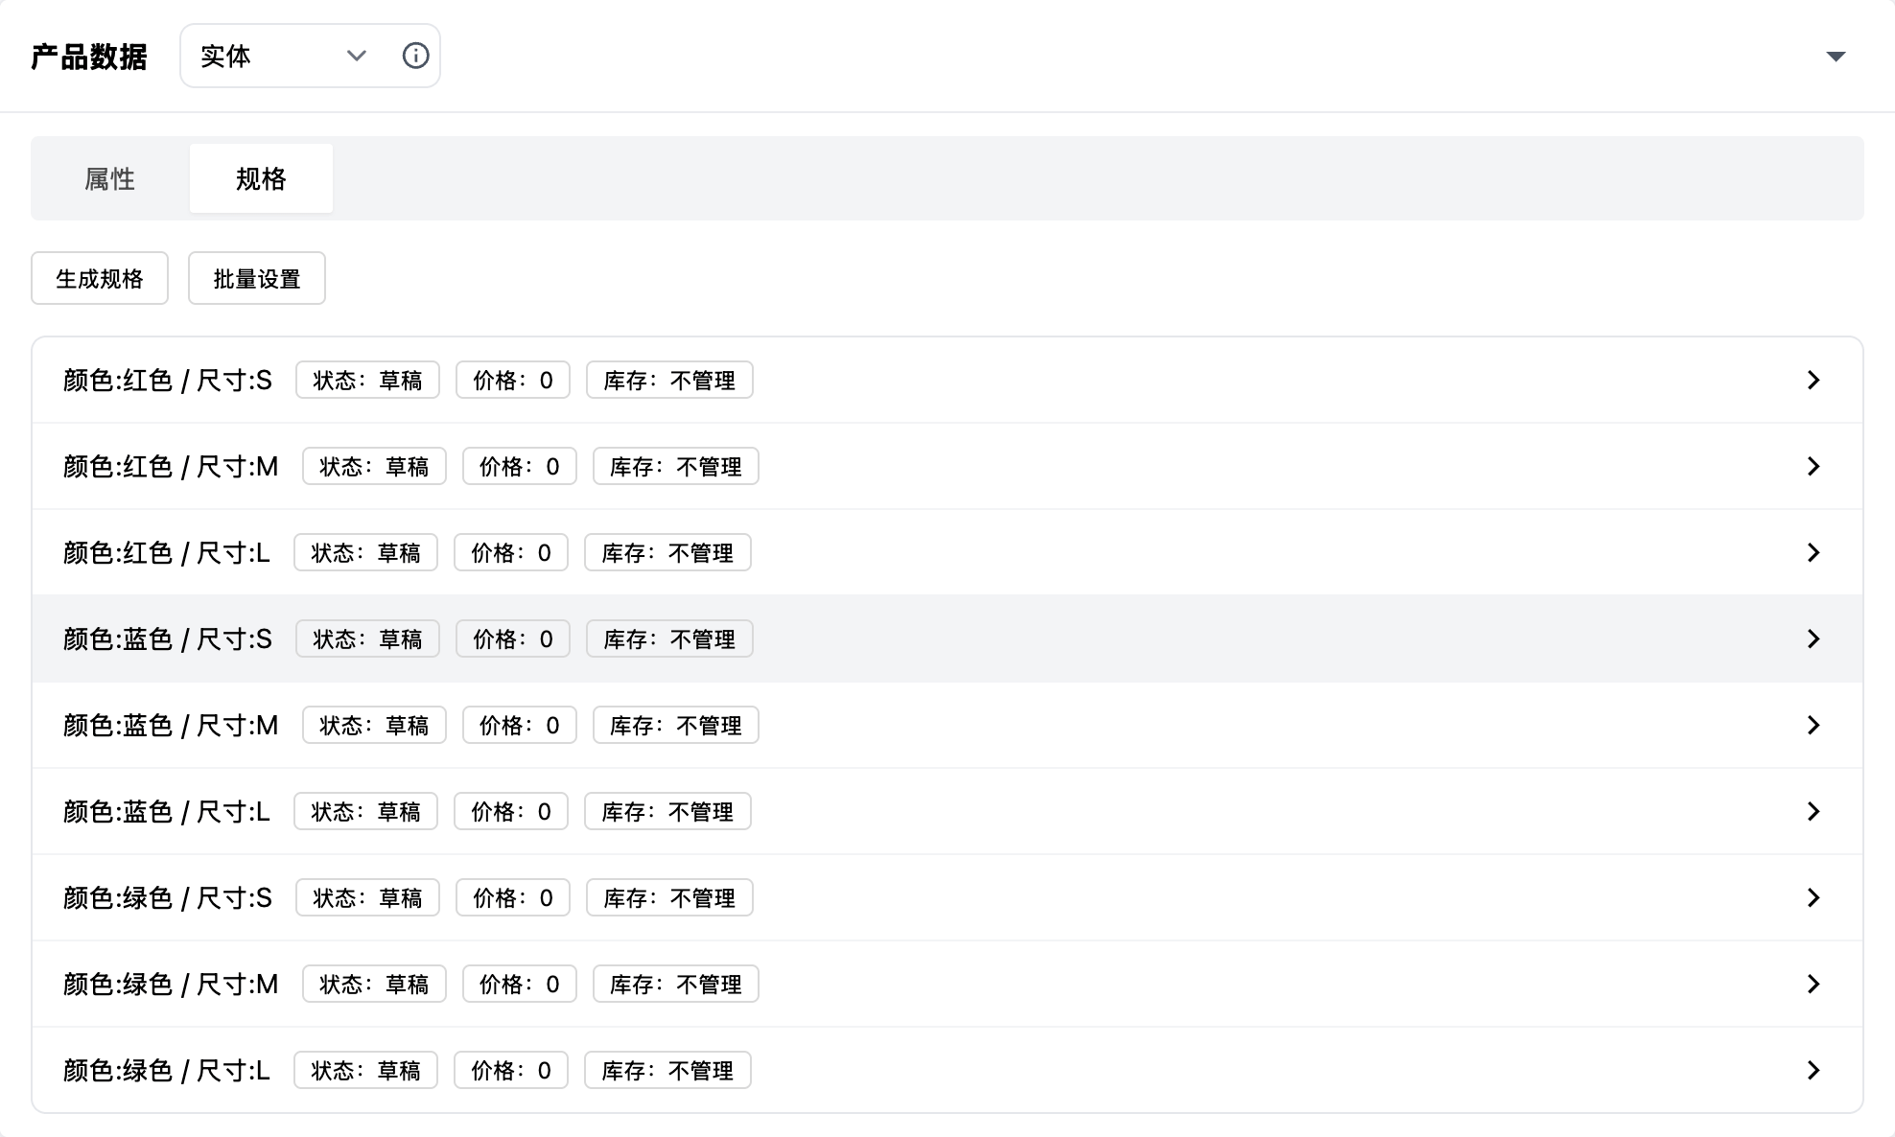Expand 颜色:蓝色 / 尺寸:M chevron arrow

(1813, 725)
